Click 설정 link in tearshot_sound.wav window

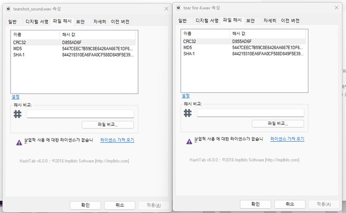[x=16, y=97]
